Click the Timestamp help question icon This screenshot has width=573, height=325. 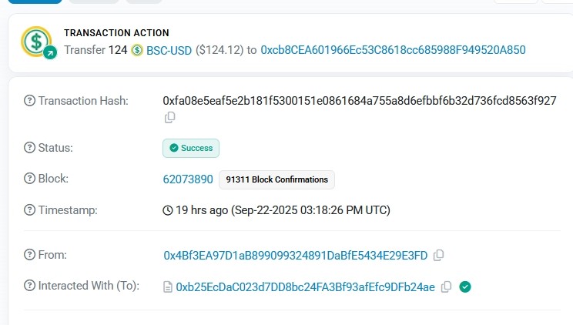[30, 209]
